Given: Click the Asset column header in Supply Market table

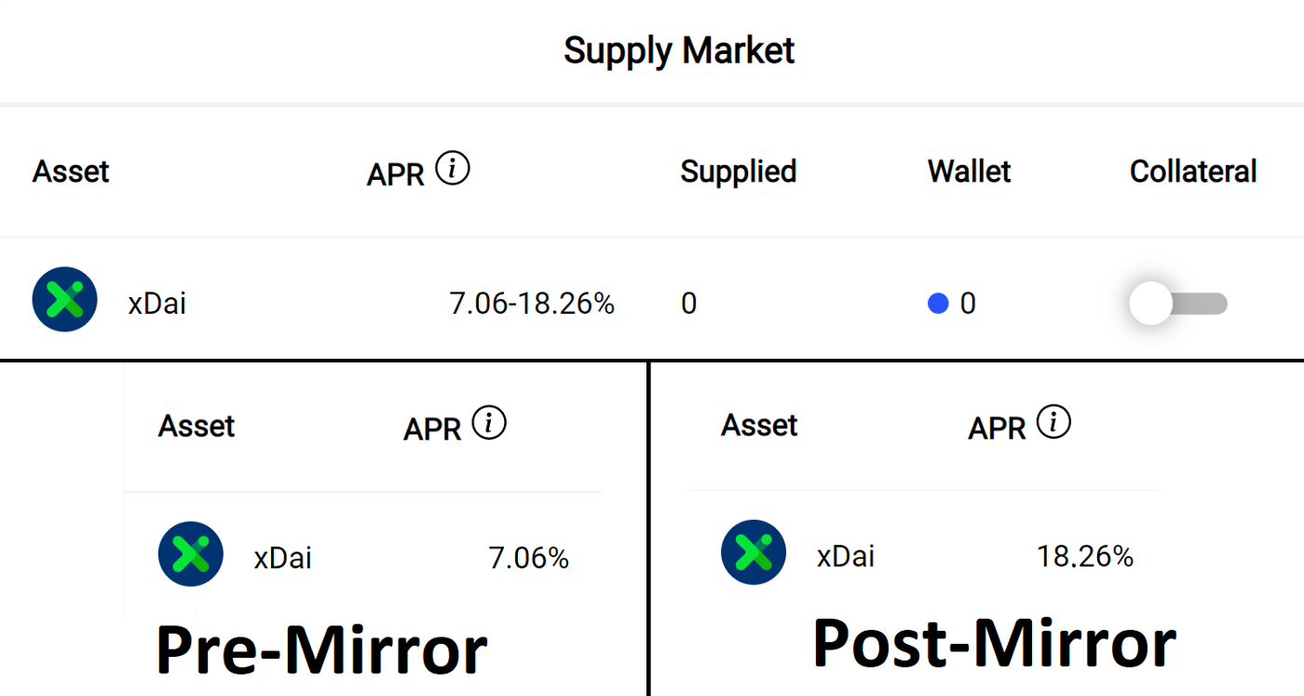Looking at the screenshot, I should 71,171.
